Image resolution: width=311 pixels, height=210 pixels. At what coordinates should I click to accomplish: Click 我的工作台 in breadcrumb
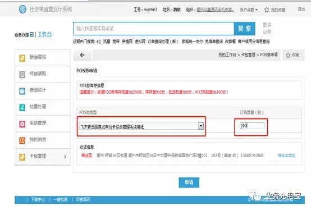pyautogui.click(x=227, y=54)
